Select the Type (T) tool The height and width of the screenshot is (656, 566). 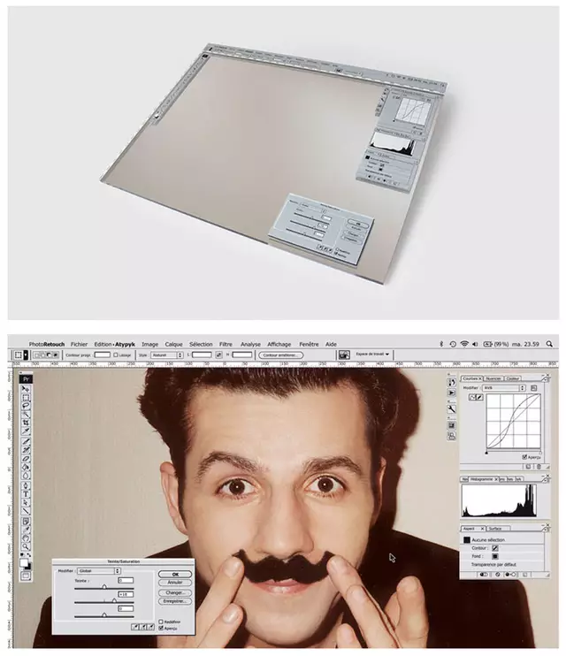tap(26, 494)
